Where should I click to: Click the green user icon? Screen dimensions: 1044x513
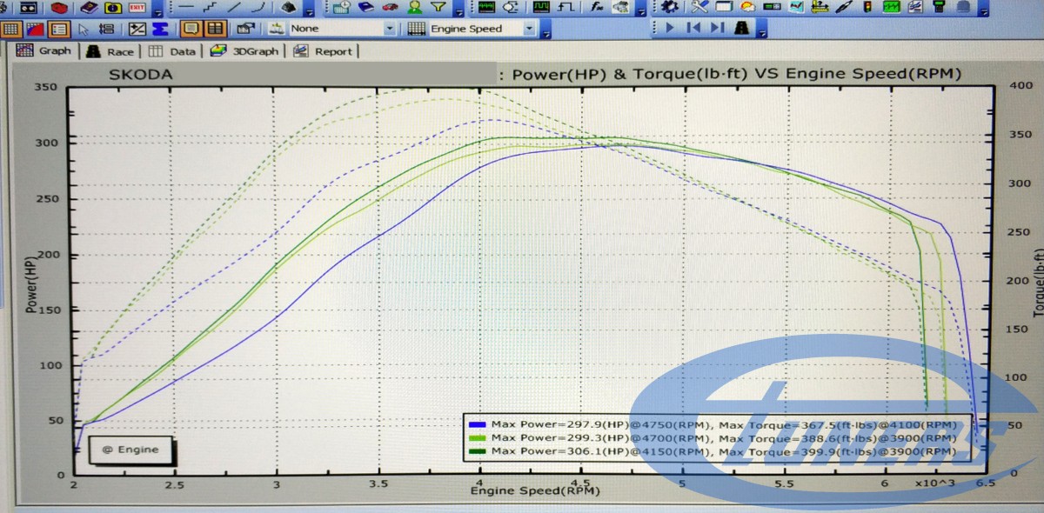(x=415, y=7)
